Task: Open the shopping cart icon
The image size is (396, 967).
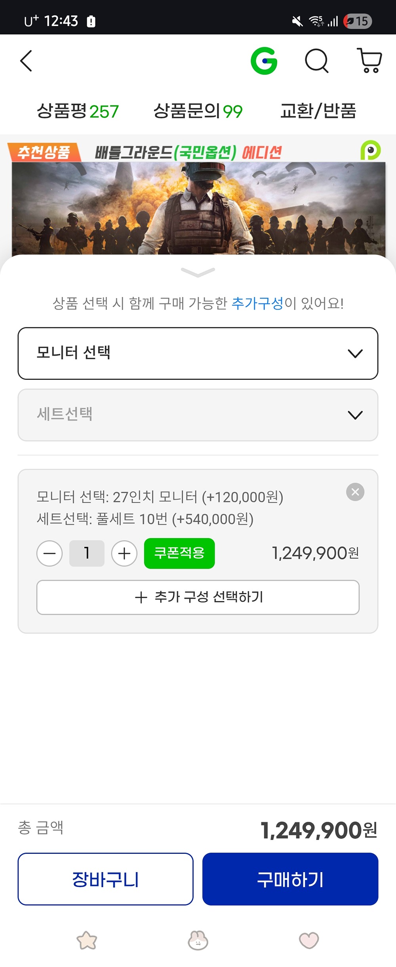Action: pyautogui.click(x=369, y=61)
